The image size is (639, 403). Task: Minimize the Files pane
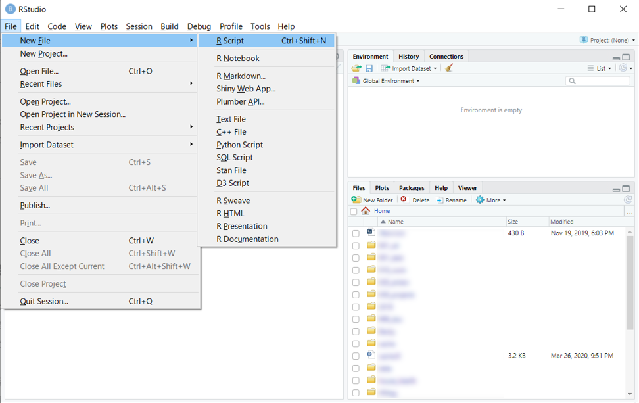pos(616,189)
